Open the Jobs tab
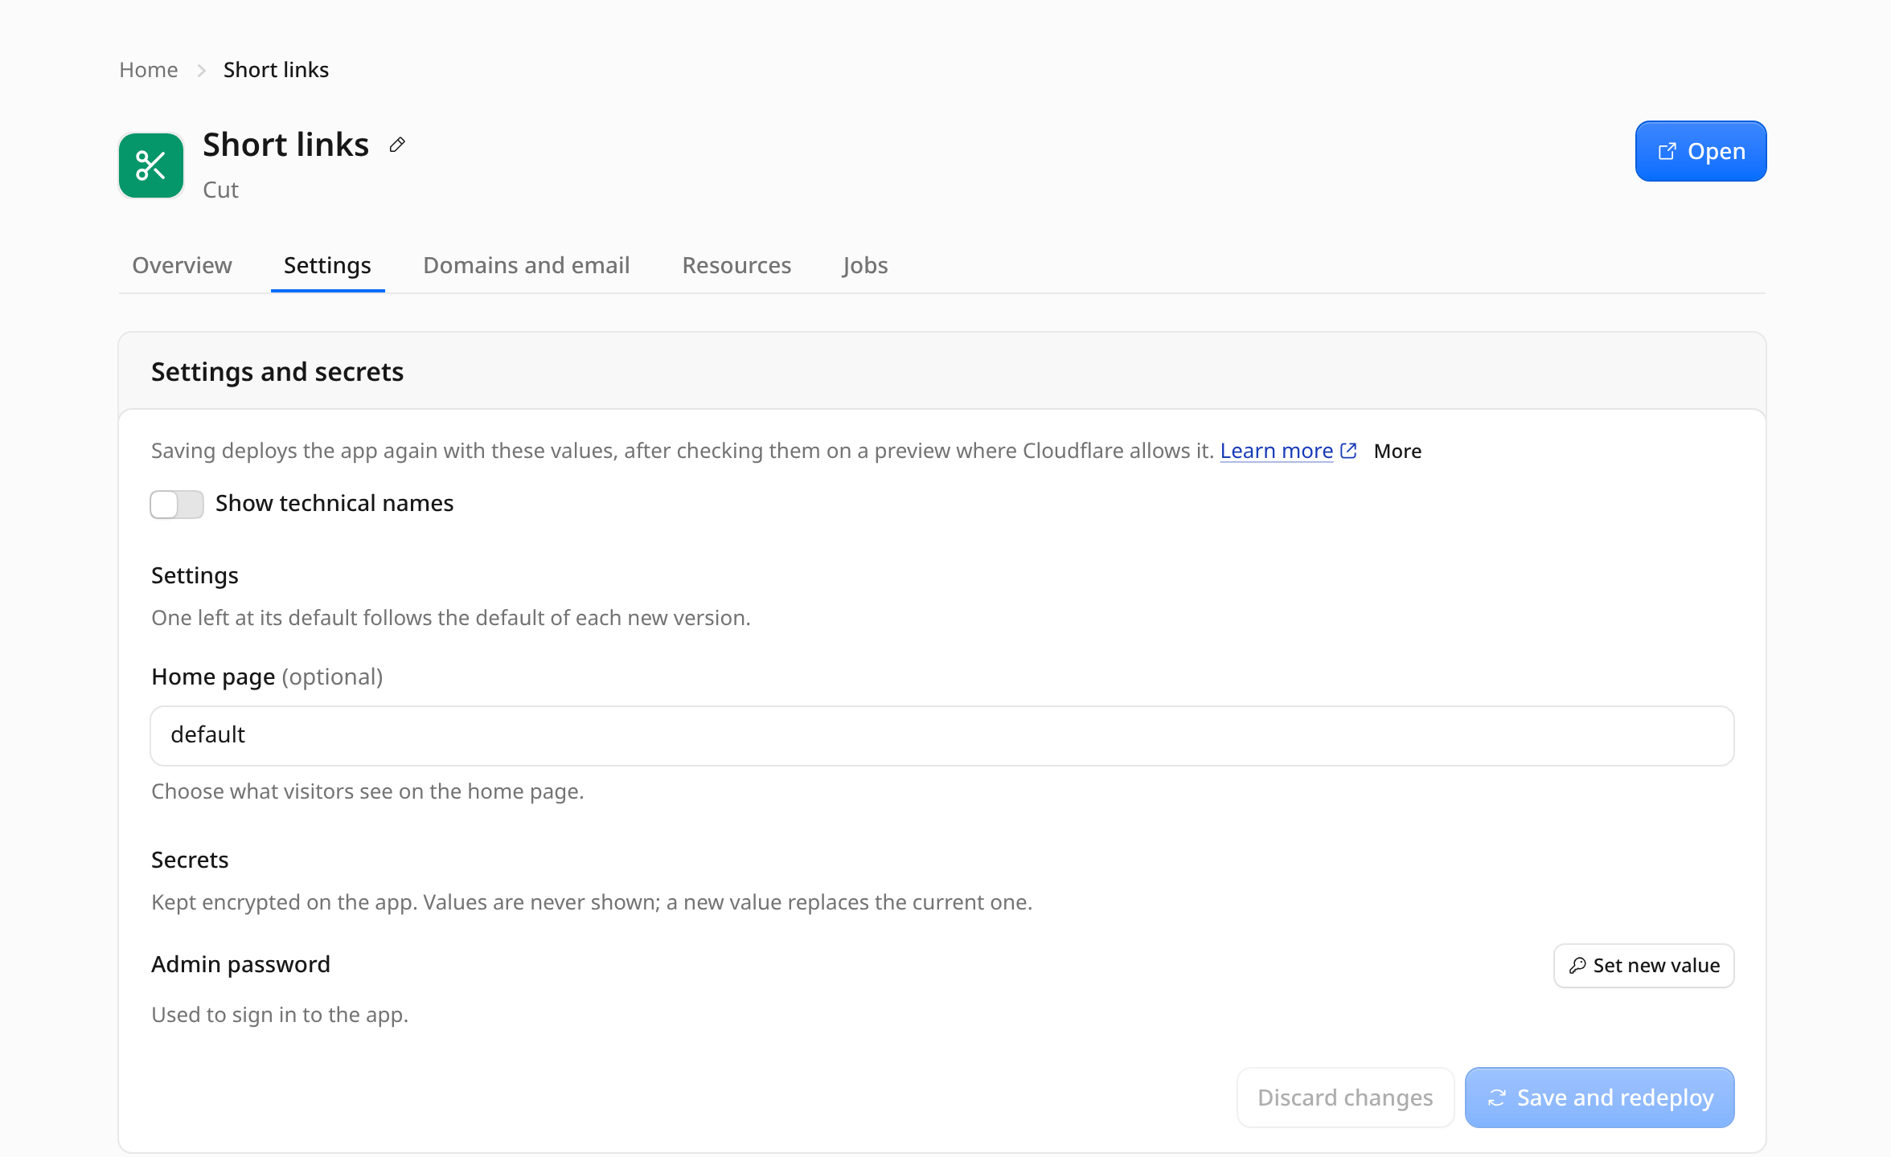This screenshot has width=1891, height=1157. pyautogui.click(x=865, y=265)
